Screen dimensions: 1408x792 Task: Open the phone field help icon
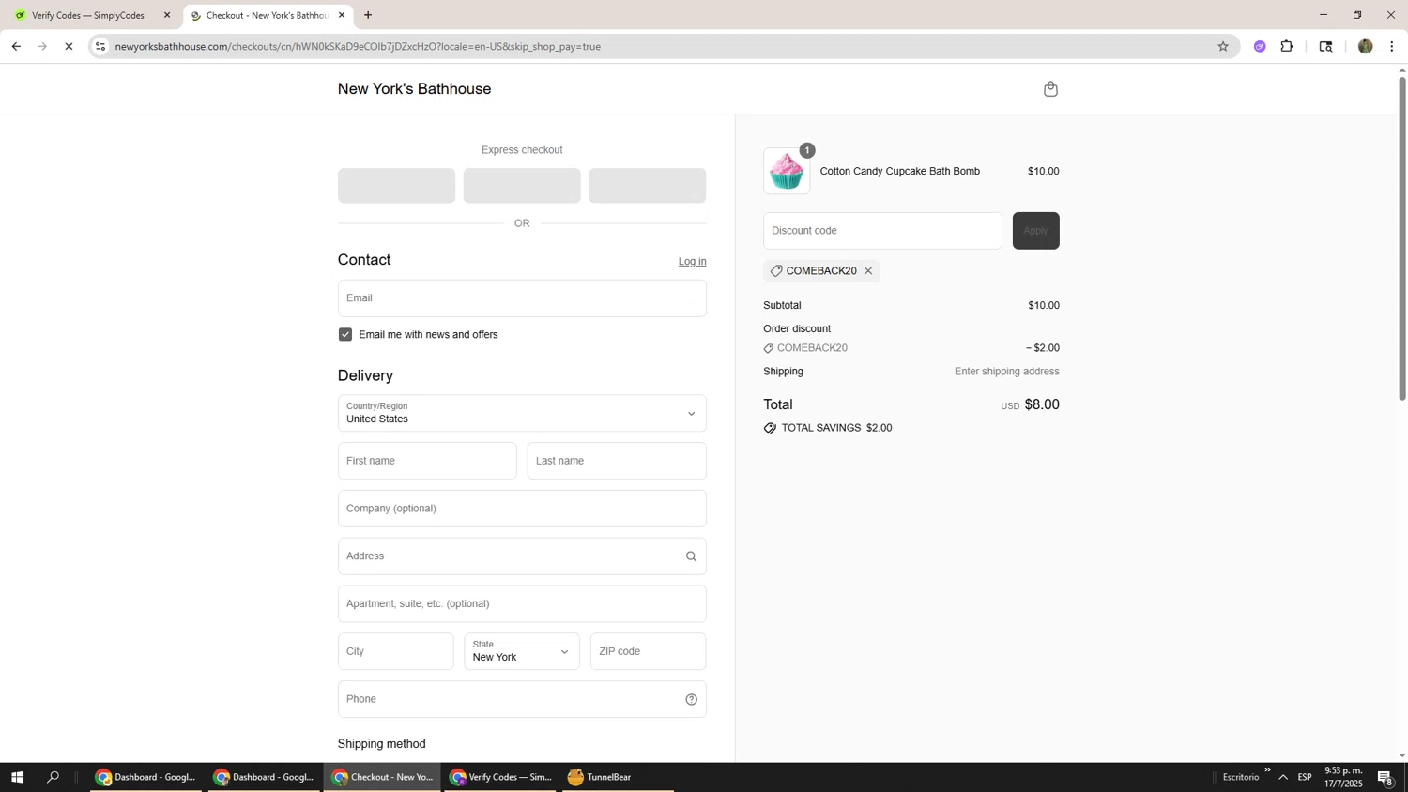point(691,699)
